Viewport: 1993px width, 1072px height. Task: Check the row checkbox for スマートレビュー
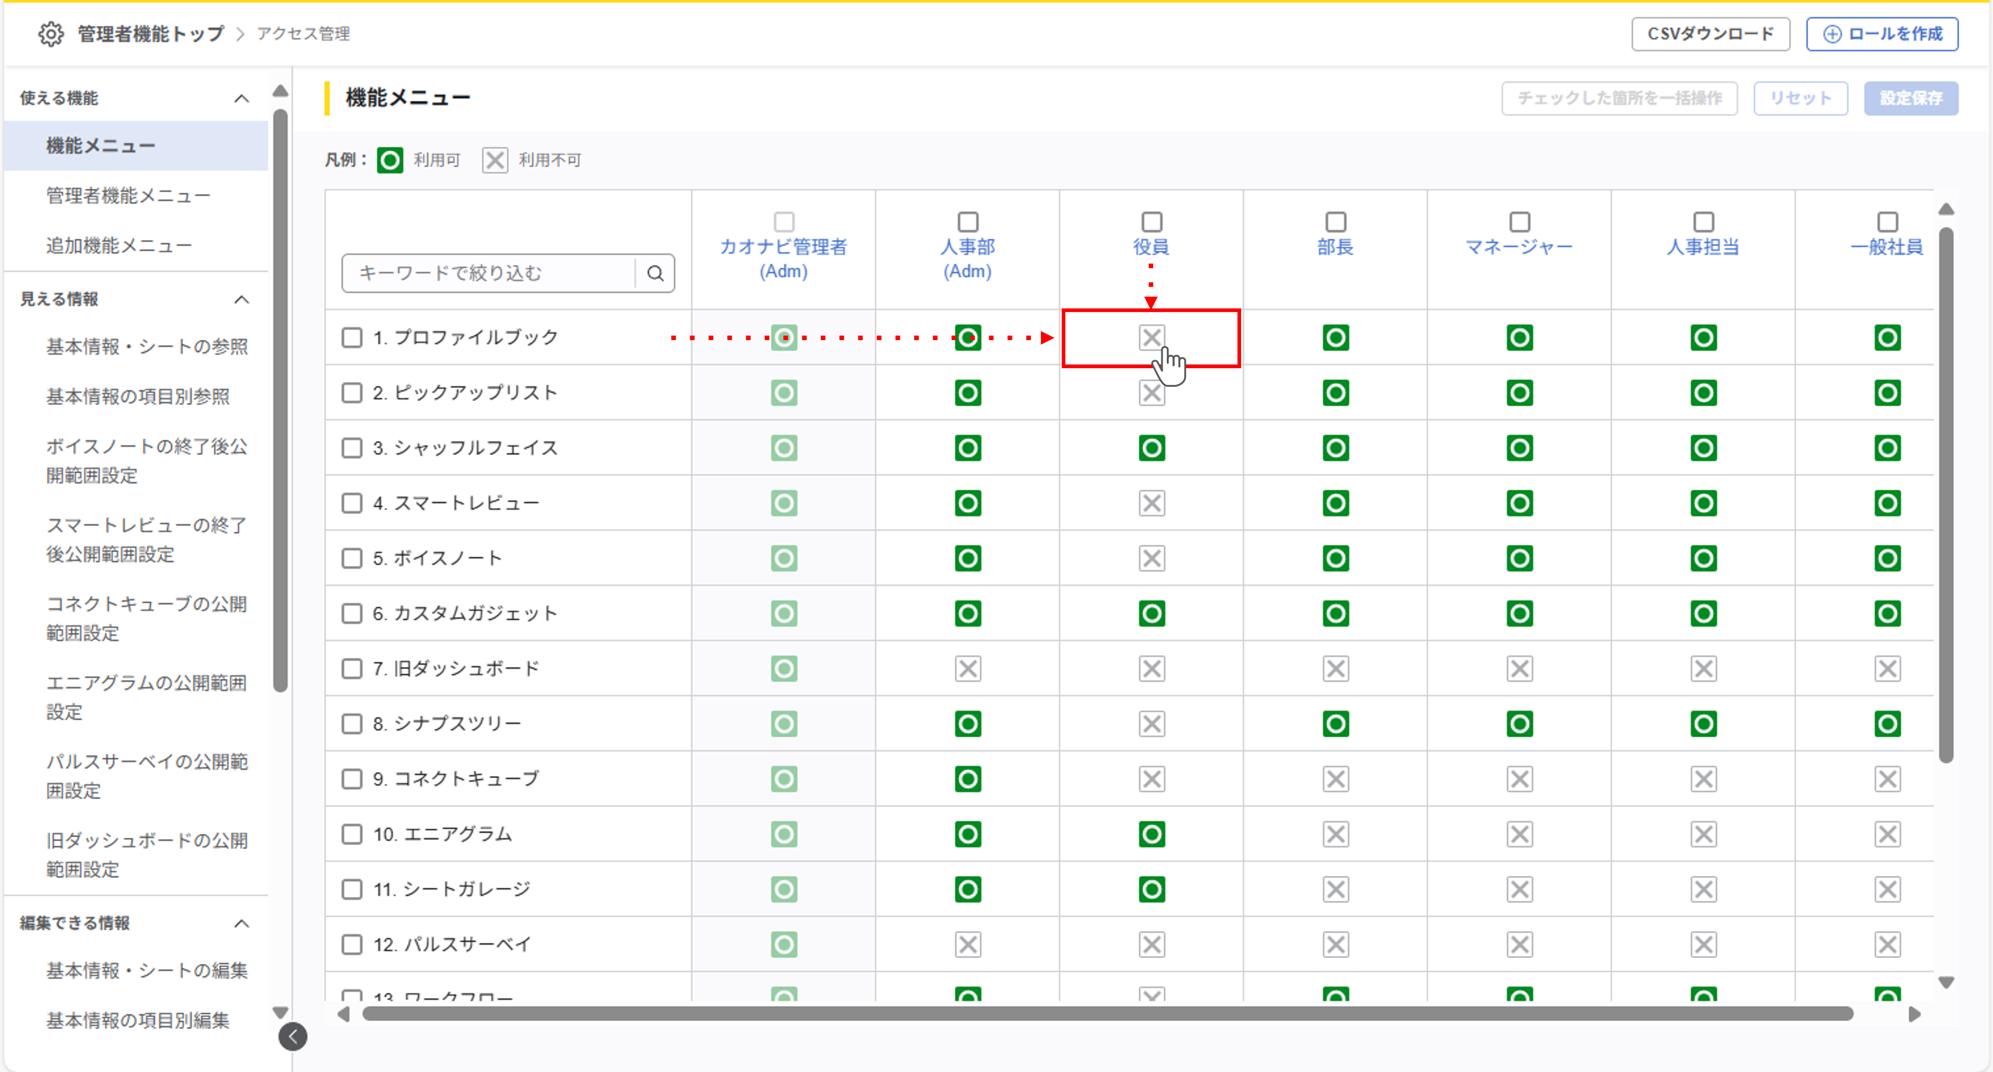click(352, 504)
